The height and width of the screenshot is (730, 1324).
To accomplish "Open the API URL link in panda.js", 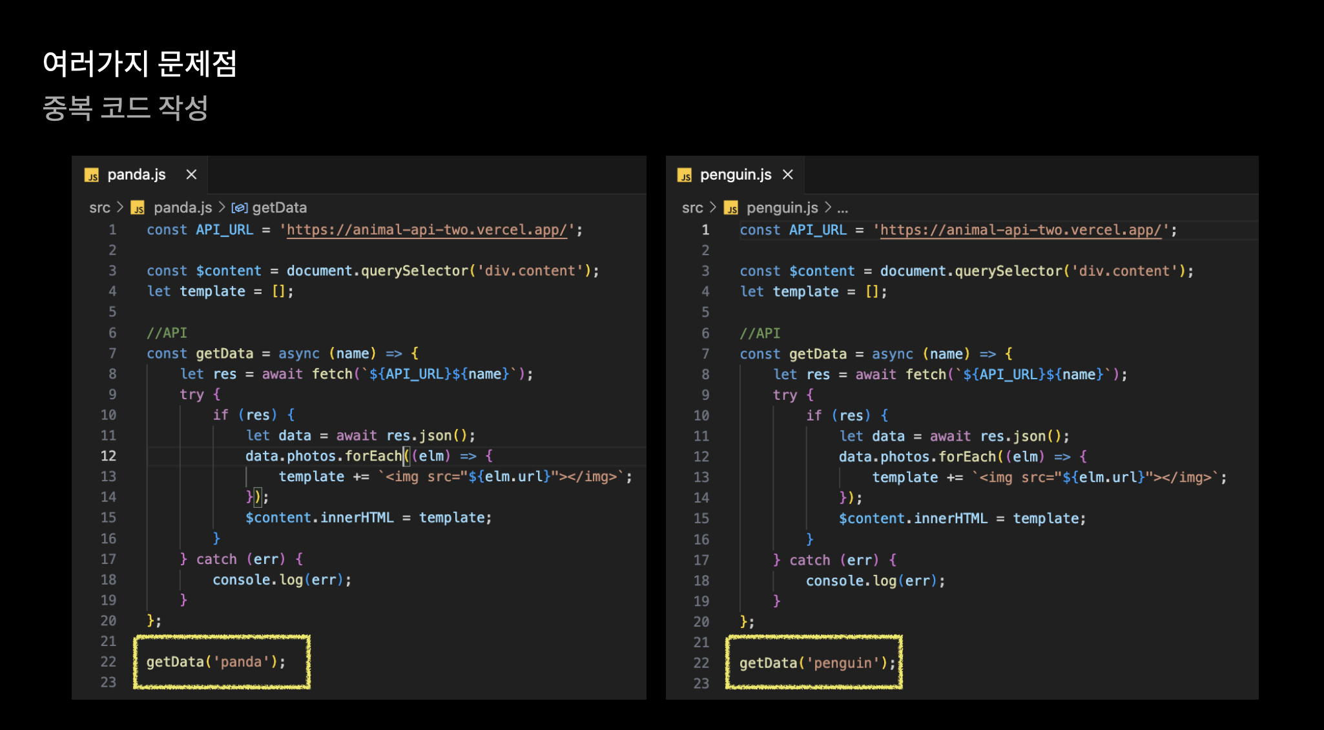I will click(x=426, y=230).
